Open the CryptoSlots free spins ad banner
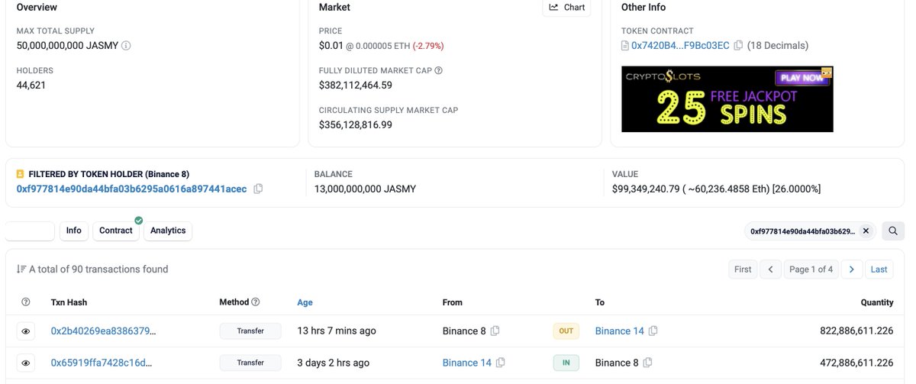Image resolution: width=916 pixels, height=384 pixels. [x=727, y=98]
